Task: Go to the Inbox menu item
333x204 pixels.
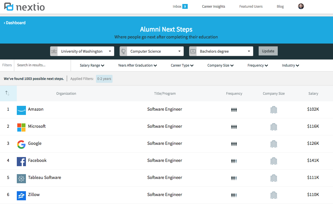Action: [x=180, y=7]
